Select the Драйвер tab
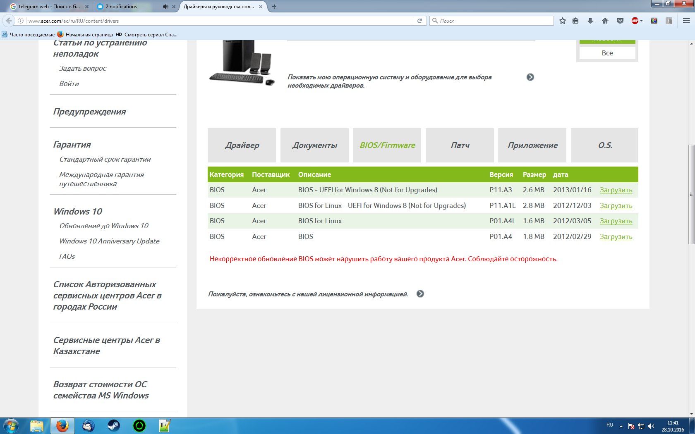This screenshot has width=695, height=434. tap(242, 145)
